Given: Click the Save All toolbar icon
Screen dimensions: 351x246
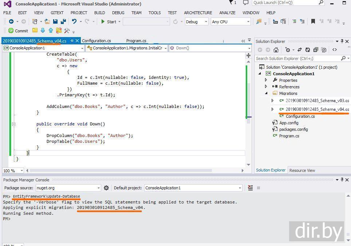Looking at the screenshot, I should (x=63, y=21).
